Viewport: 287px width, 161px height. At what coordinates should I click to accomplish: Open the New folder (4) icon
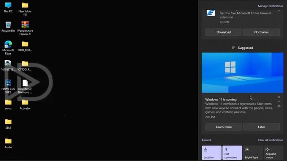coord(25,9)
